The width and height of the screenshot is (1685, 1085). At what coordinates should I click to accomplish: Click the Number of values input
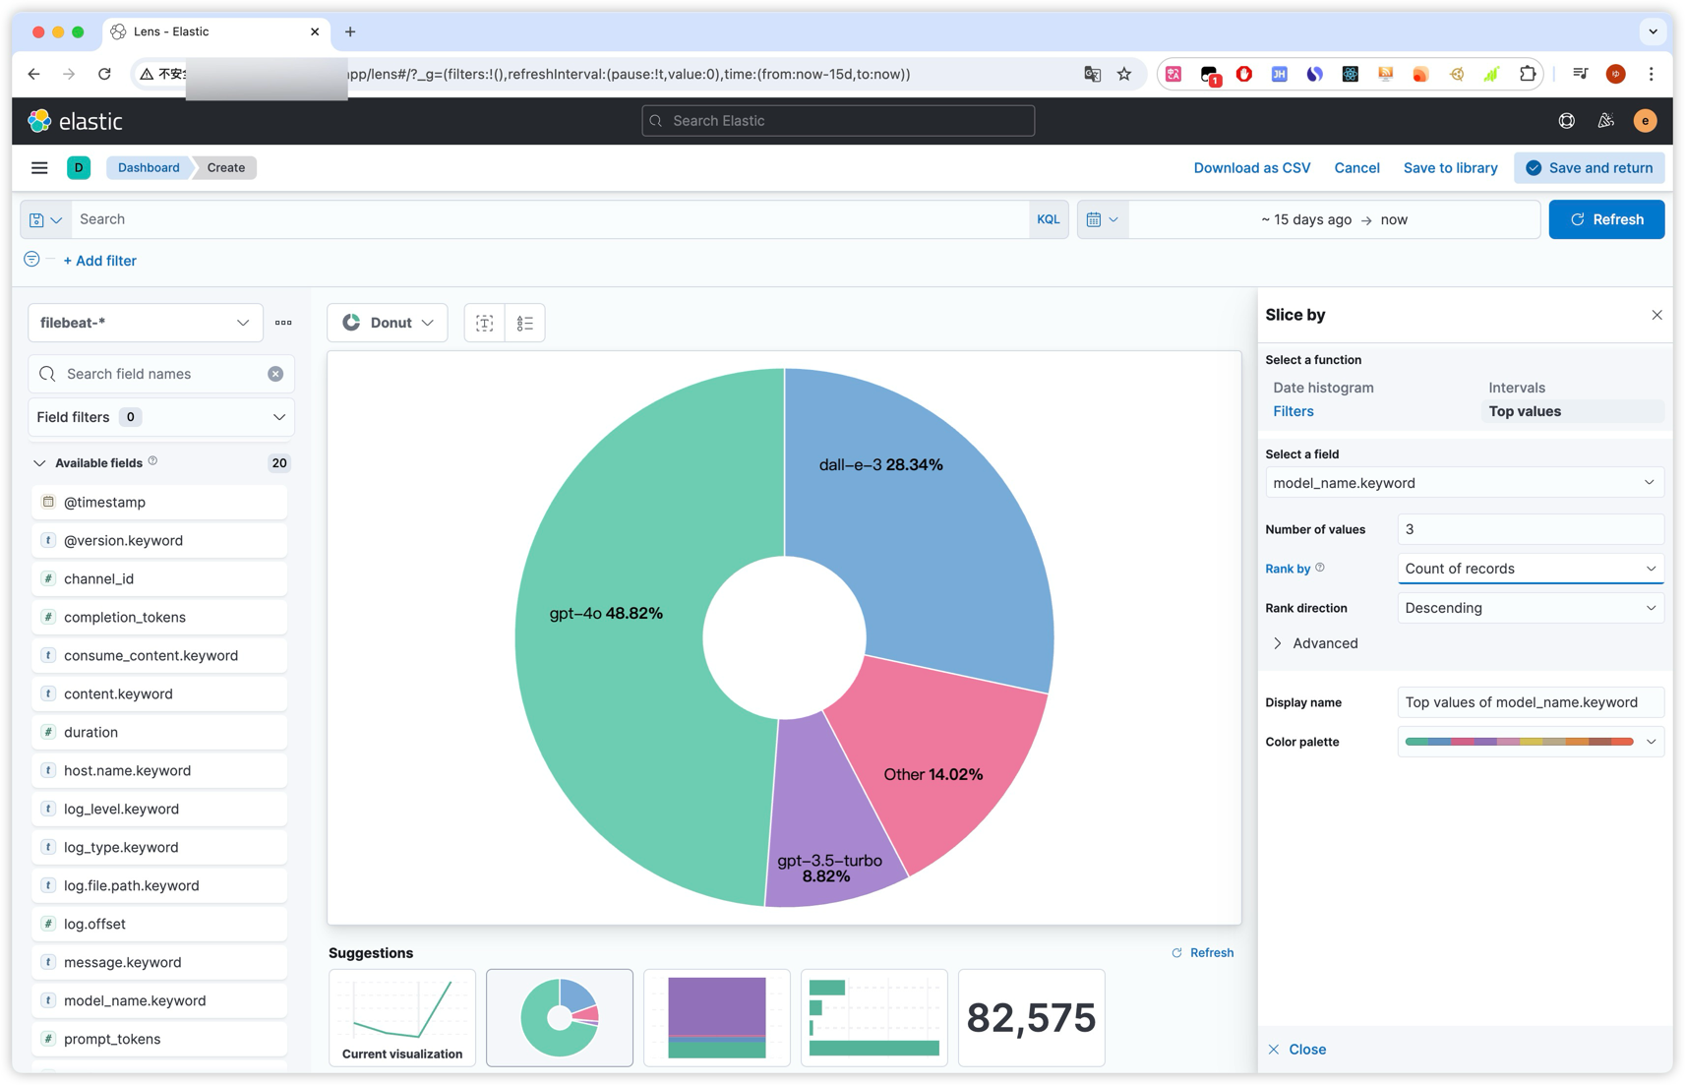pyautogui.click(x=1531, y=529)
